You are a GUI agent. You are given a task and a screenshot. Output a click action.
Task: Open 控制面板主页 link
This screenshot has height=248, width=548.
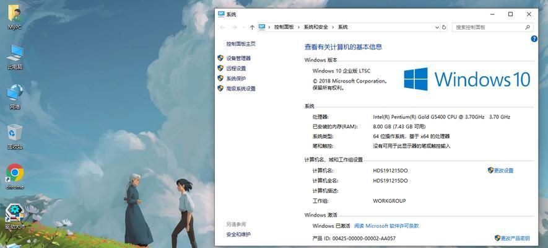[x=241, y=44]
